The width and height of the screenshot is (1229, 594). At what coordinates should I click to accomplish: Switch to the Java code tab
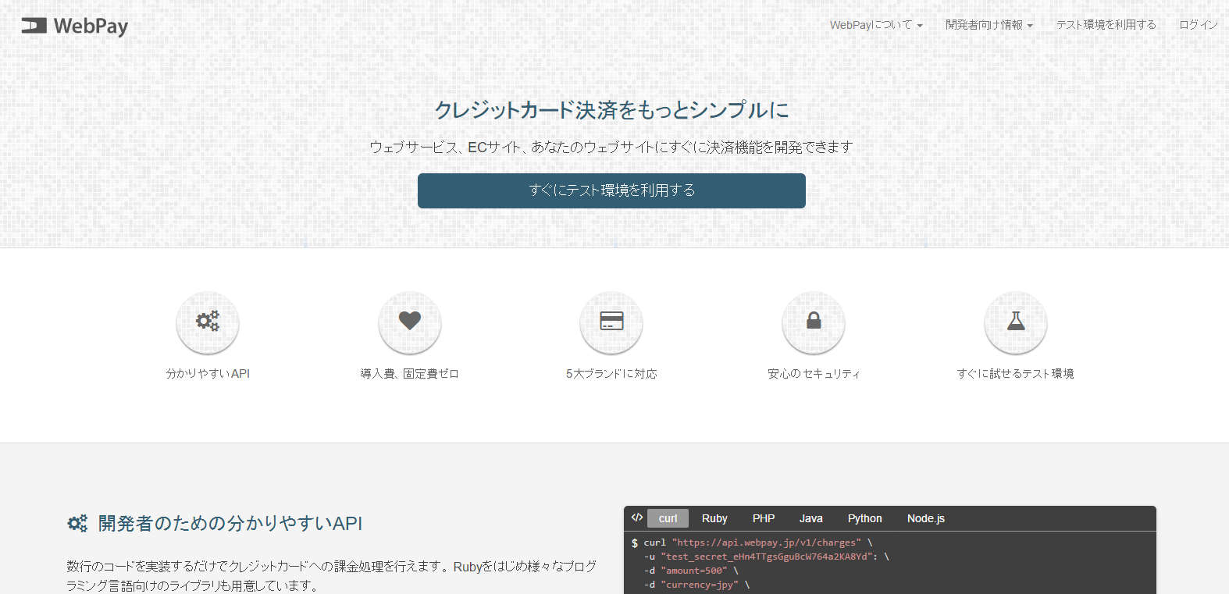[810, 518]
